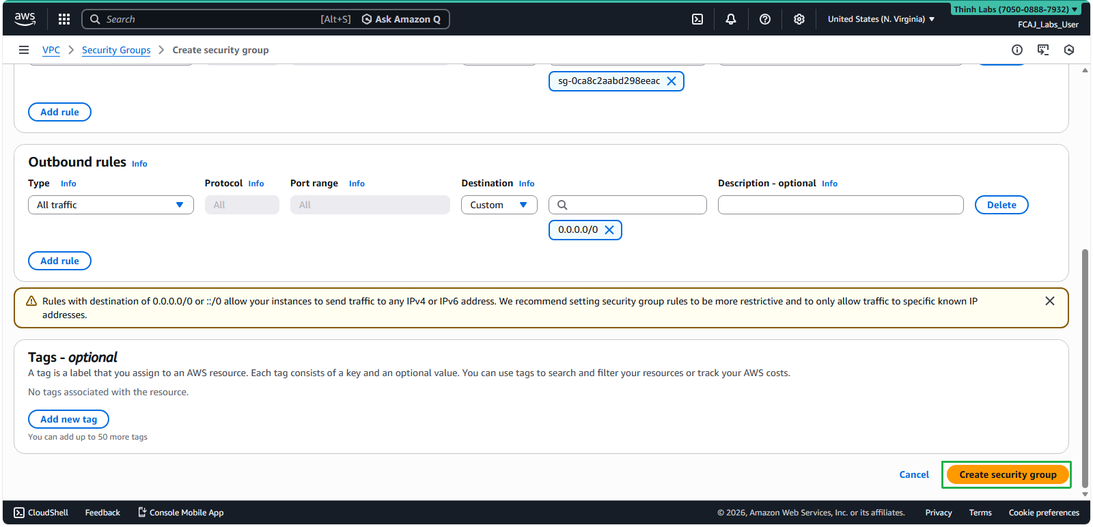Open the Destination Custom dropdown
Image resolution: width=1093 pixels, height=527 pixels.
coord(499,205)
